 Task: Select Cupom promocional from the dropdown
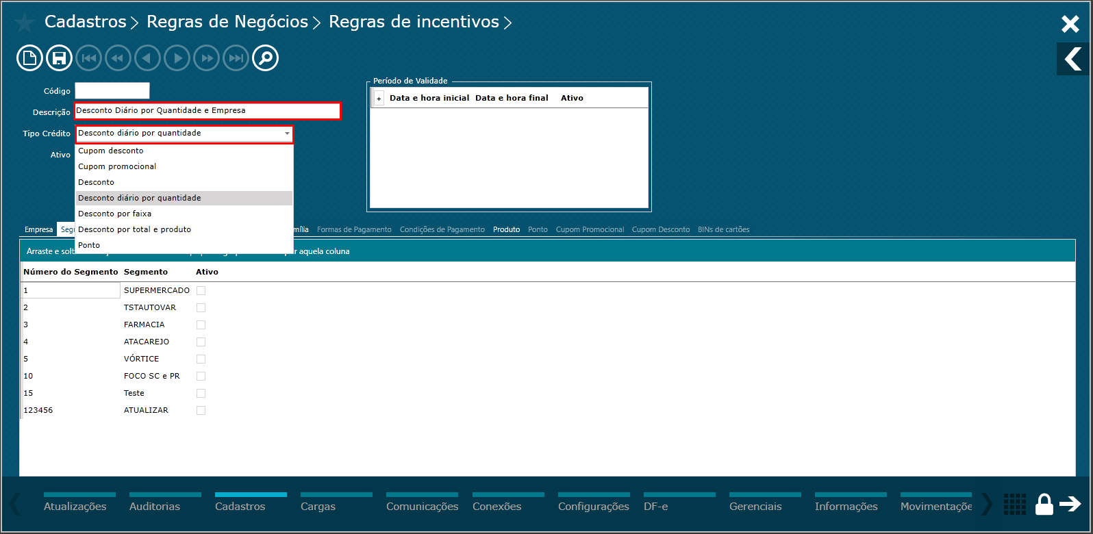[184, 166]
